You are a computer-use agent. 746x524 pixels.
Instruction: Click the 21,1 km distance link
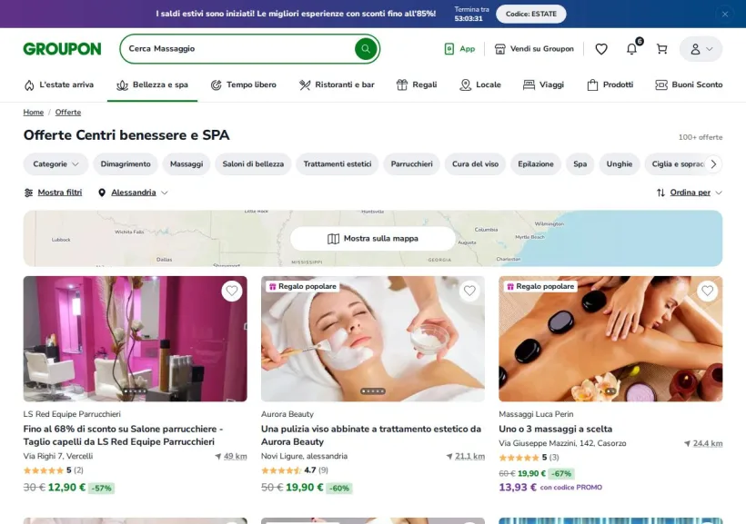pyautogui.click(x=469, y=456)
